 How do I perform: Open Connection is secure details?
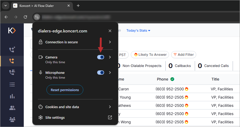click(x=75, y=42)
